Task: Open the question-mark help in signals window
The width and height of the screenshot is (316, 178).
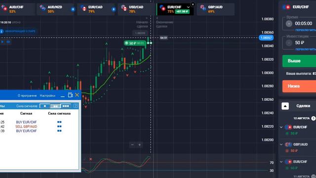Action: [x=76, y=106]
